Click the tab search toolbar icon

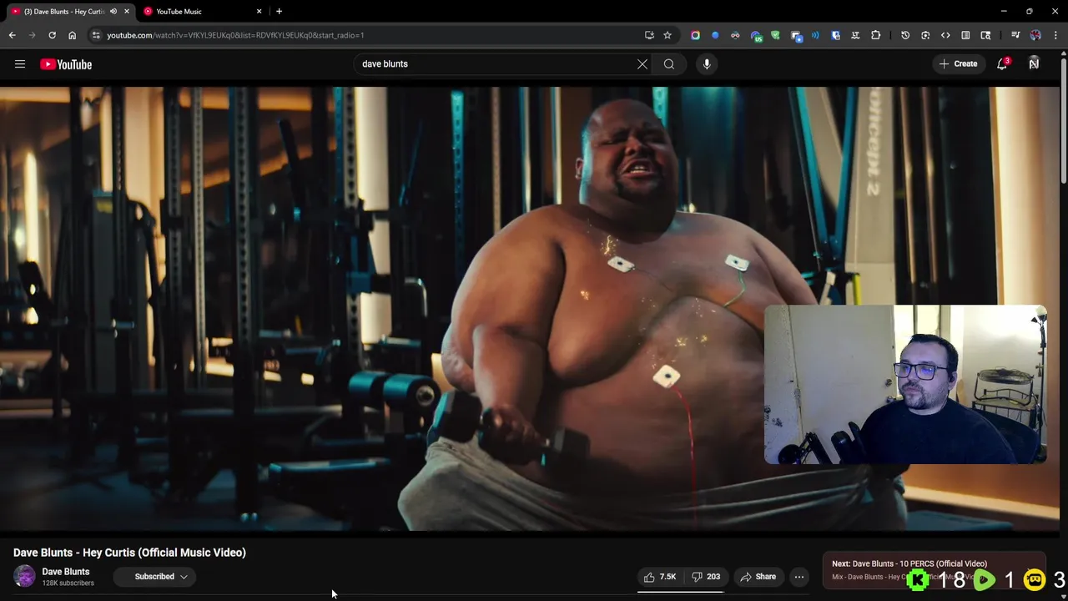click(985, 35)
